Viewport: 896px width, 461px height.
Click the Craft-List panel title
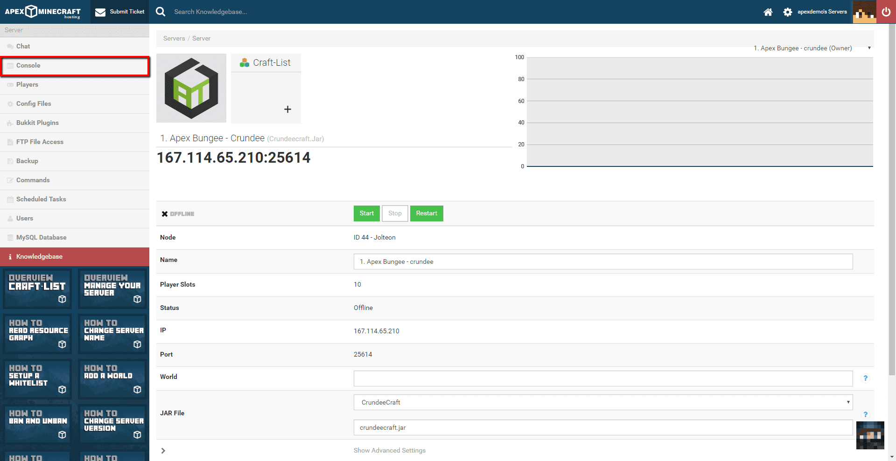click(272, 62)
